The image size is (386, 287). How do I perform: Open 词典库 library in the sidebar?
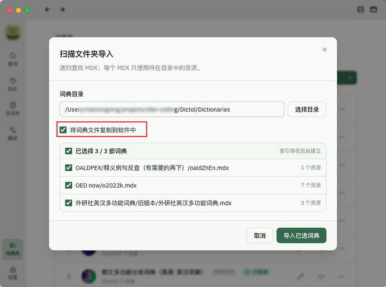pyautogui.click(x=13, y=249)
